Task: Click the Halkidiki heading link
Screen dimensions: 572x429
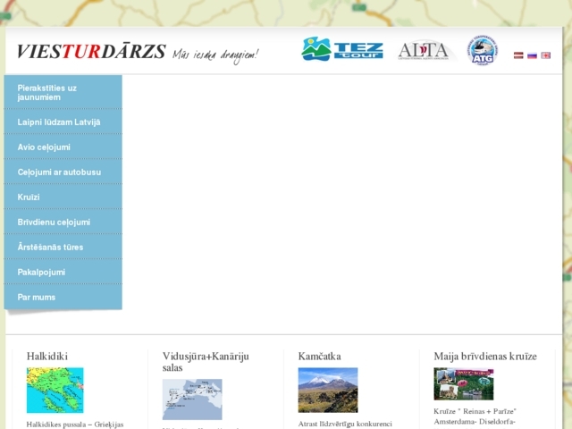Action: [x=47, y=356]
